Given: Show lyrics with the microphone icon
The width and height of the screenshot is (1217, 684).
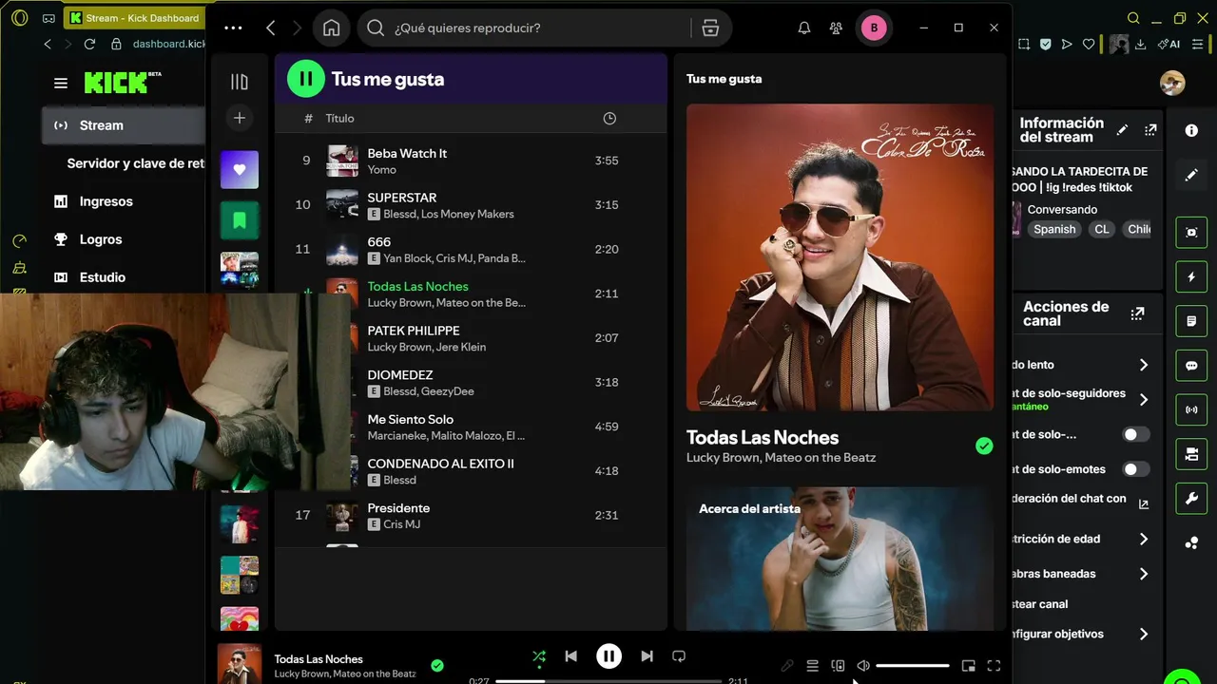Looking at the screenshot, I should [787, 666].
